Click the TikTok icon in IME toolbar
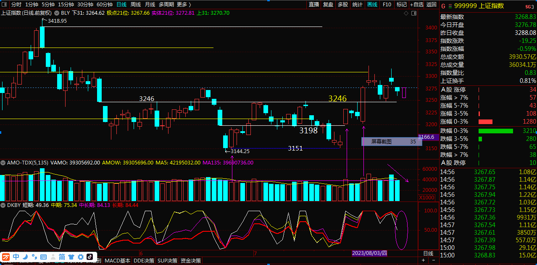The width and height of the screenshot is (537, 265). pos(89,257)
